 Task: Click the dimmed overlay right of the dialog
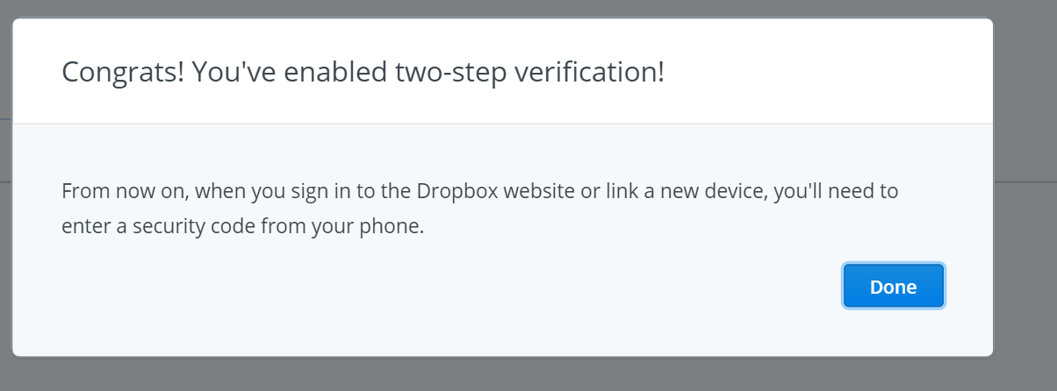pos(1026,193)
